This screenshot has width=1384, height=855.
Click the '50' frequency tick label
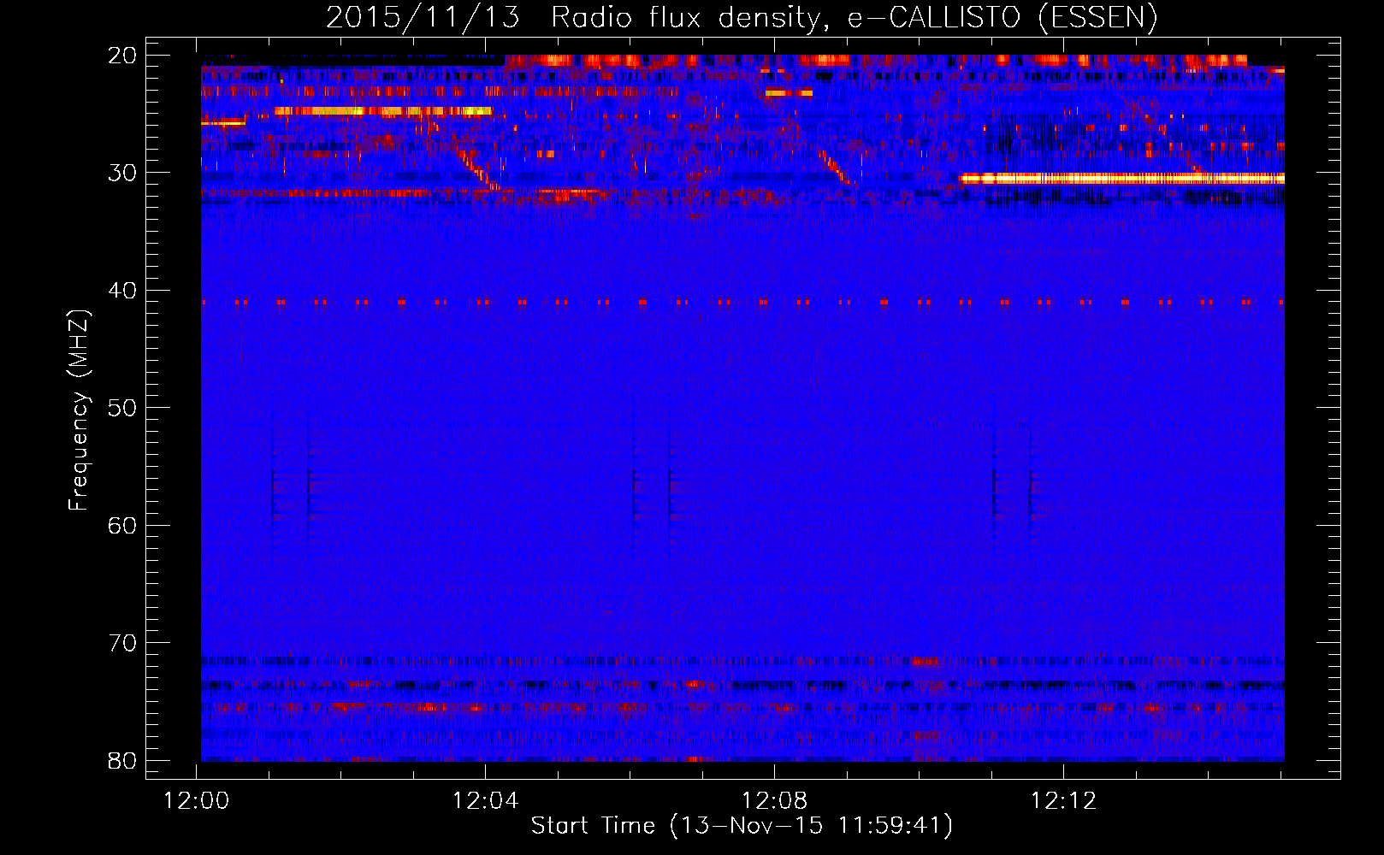point(122,408)
